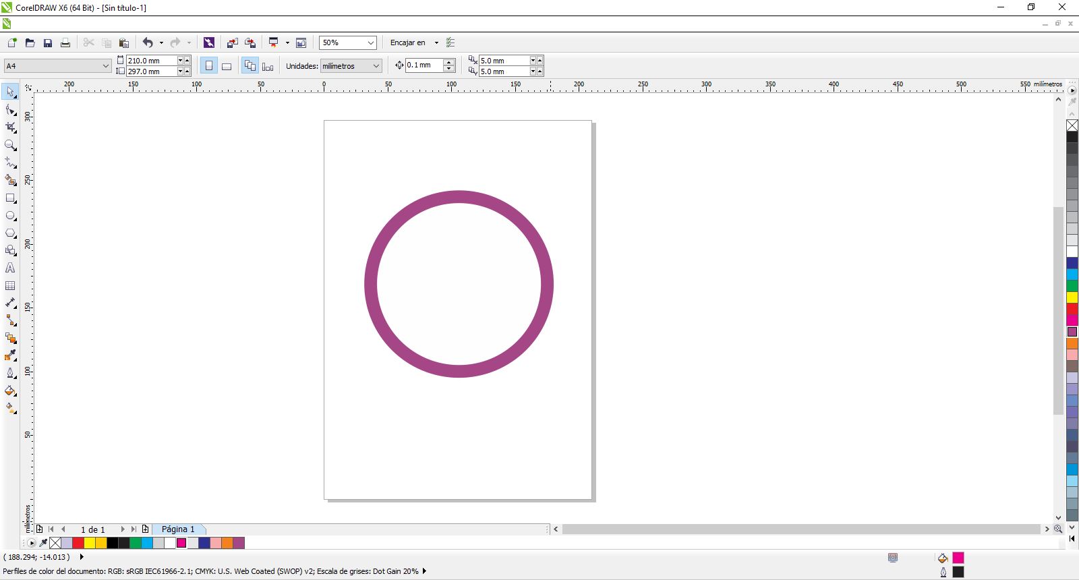Click the Import icon
Viewport: 1079px width, 580px height.
(233, 43)
